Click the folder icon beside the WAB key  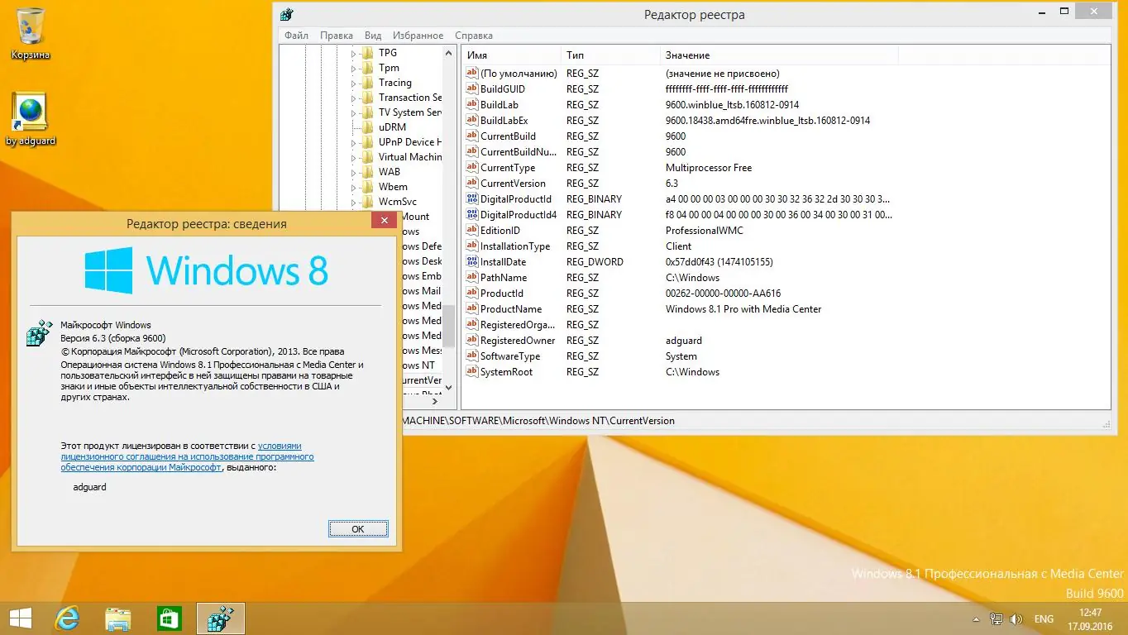click(367, 171)
